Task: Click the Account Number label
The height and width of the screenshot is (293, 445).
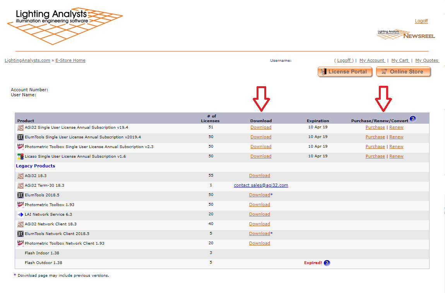Action: tap(29, 90)
